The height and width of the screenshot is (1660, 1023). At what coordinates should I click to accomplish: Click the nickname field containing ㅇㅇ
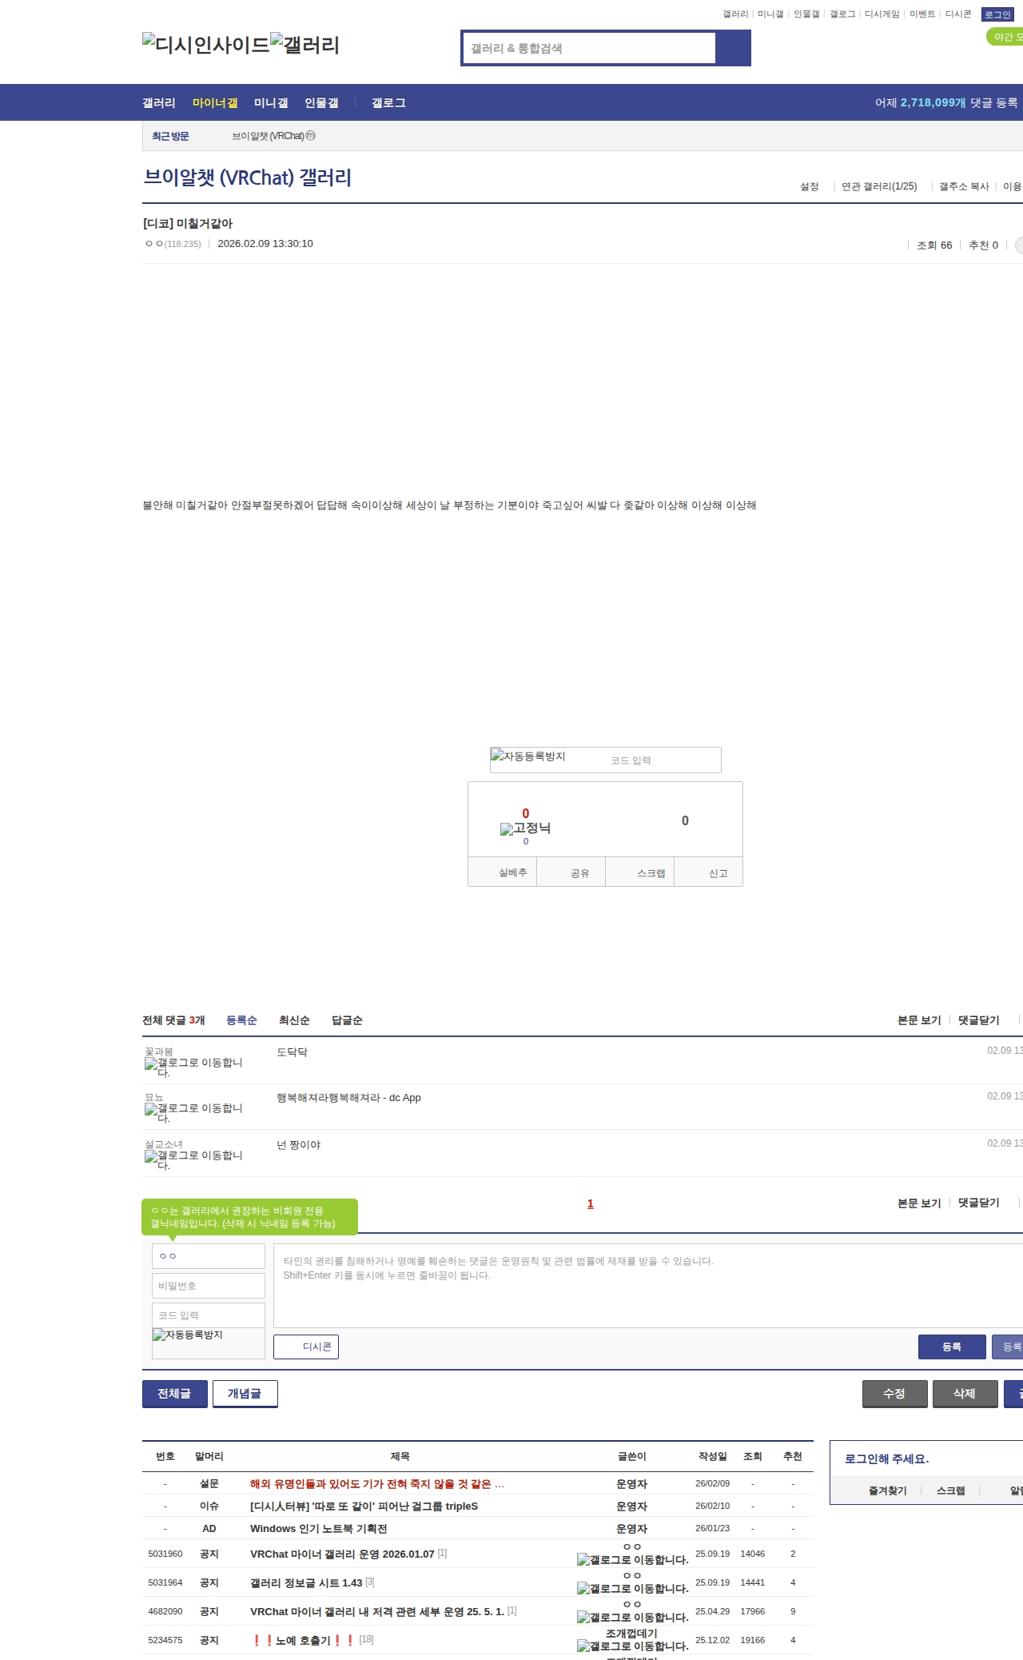[209, 1256]
